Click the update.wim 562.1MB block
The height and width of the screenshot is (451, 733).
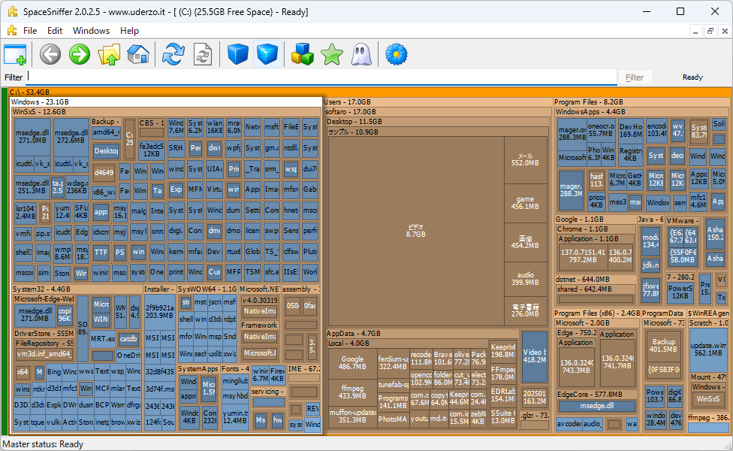point(708,350)
